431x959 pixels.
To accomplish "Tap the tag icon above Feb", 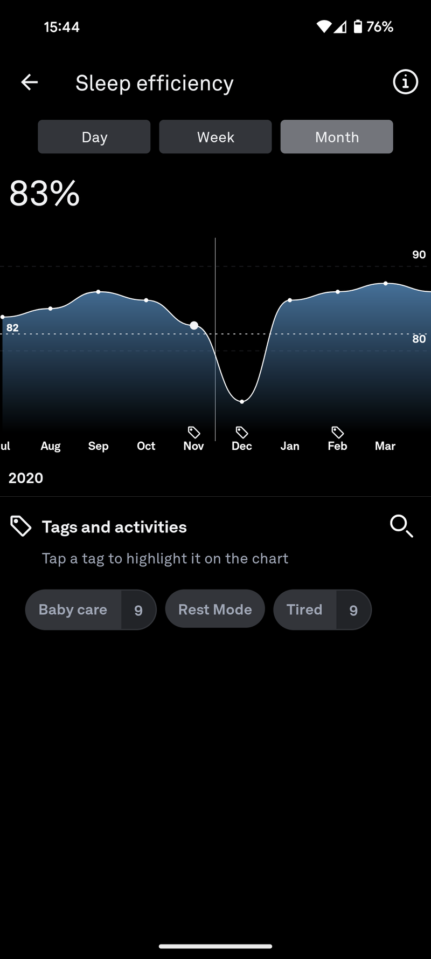I will [x=338, y=432].
